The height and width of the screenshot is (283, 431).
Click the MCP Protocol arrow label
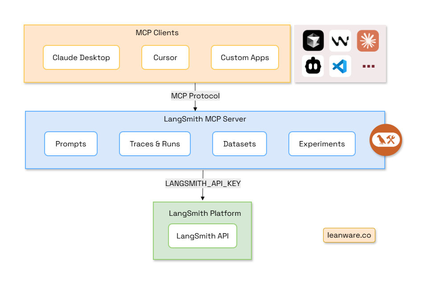pyautogui.click(x=195, y=96)
